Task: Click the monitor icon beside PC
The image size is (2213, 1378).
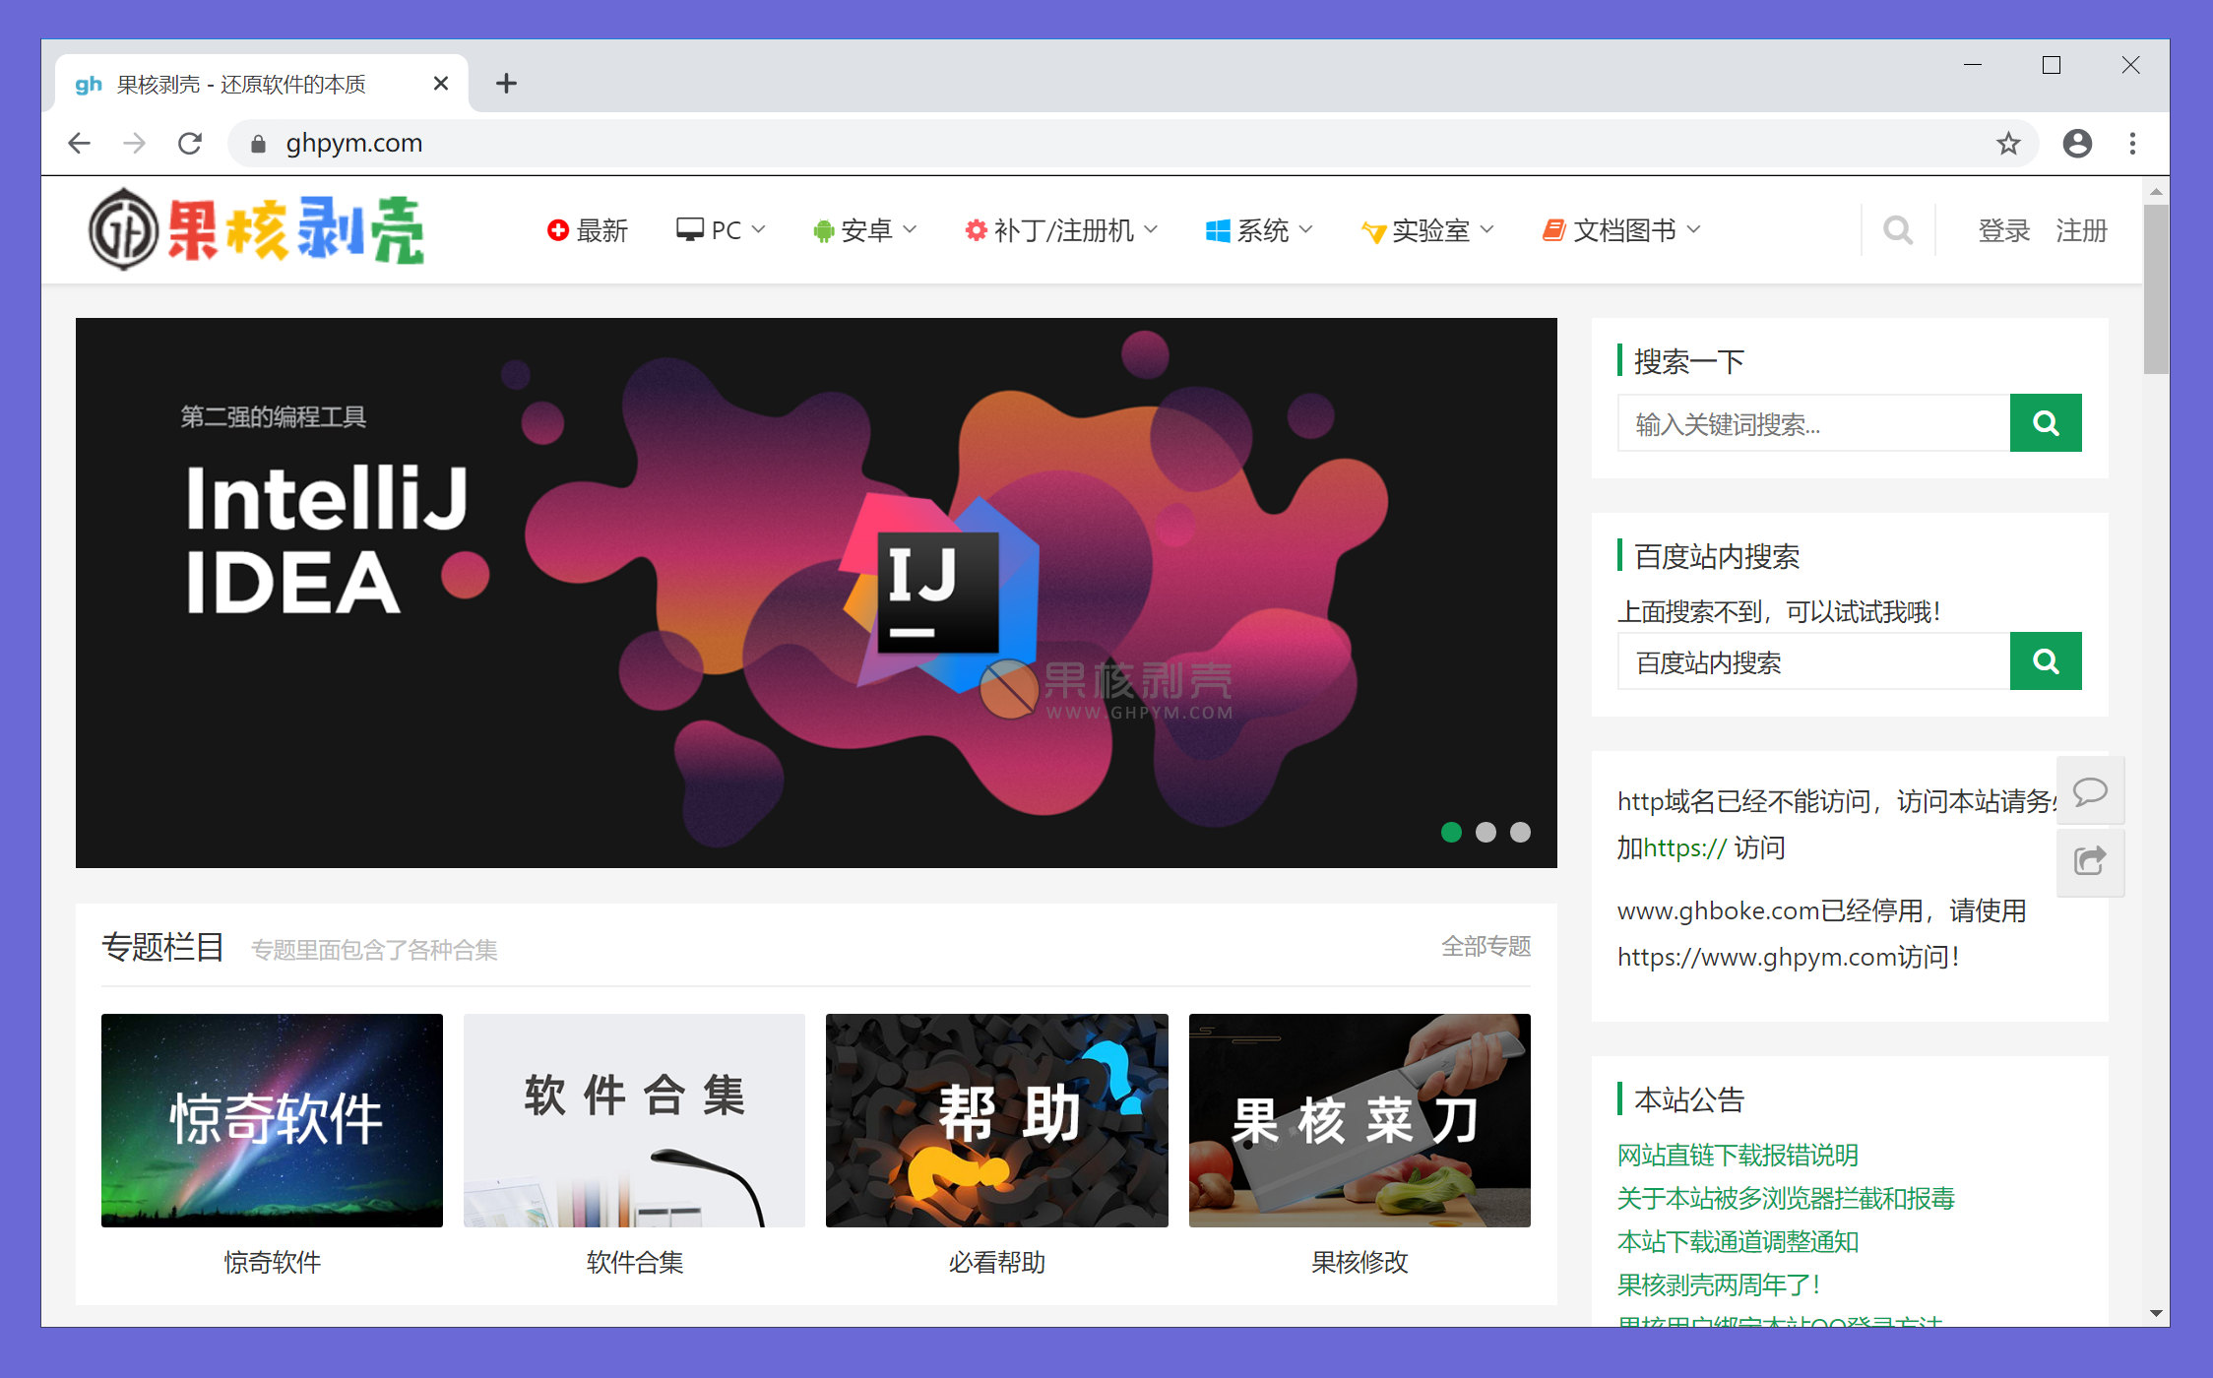Action: point(689,230)
